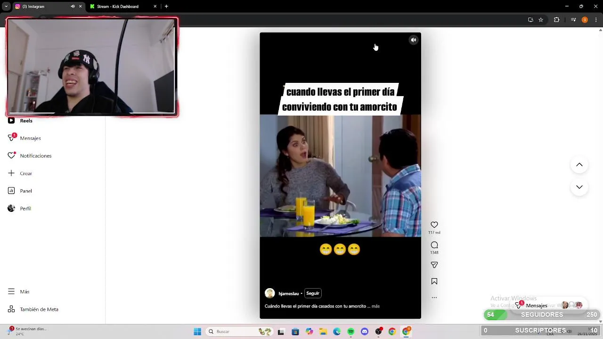The width and height of the screenshot is (603, 339).
Task: Close the Instagram tab
Action: coord(80,7)
